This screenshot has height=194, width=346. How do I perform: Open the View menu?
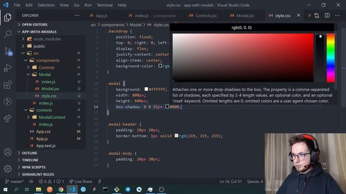pyautogui.click(x=64, y=5)
